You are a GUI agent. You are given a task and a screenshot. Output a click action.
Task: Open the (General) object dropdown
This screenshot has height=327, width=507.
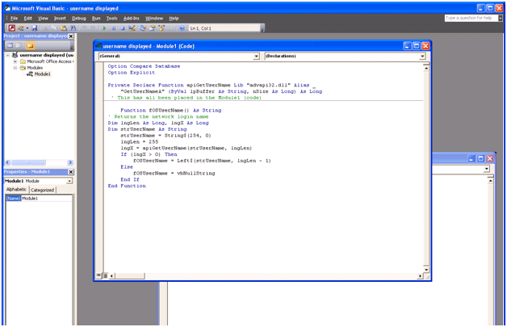[257, 57]
